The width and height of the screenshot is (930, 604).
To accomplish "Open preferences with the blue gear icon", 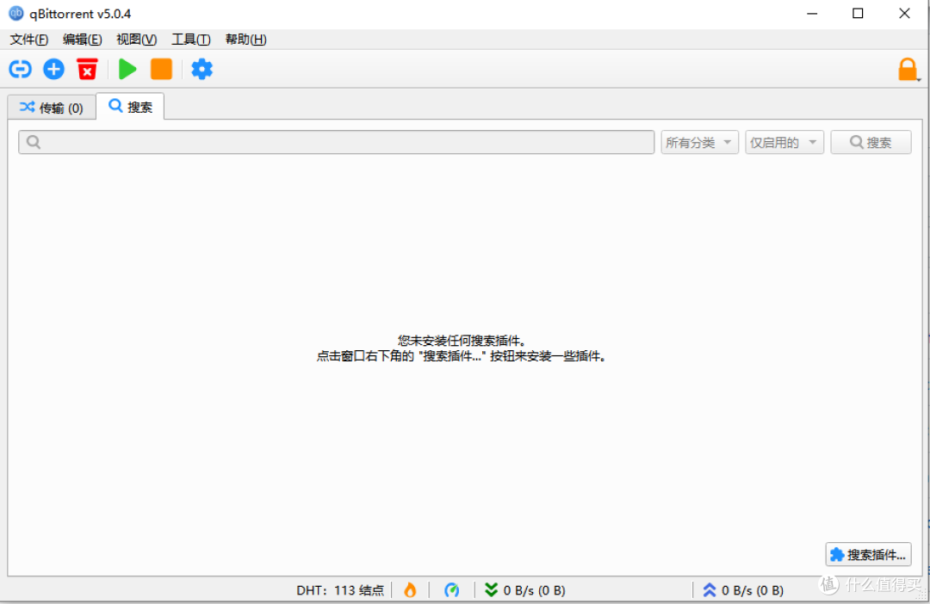I will click(201, 70).
